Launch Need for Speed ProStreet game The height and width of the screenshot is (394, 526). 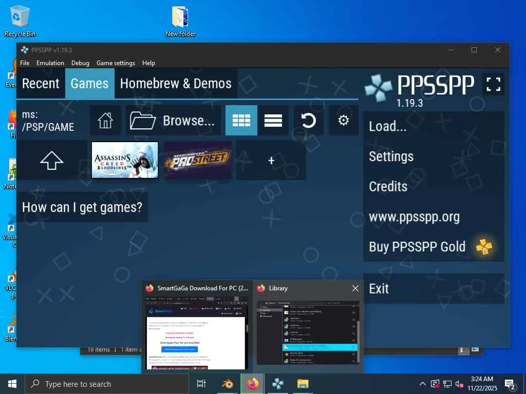pyautogui.click(x=198, y=160)
